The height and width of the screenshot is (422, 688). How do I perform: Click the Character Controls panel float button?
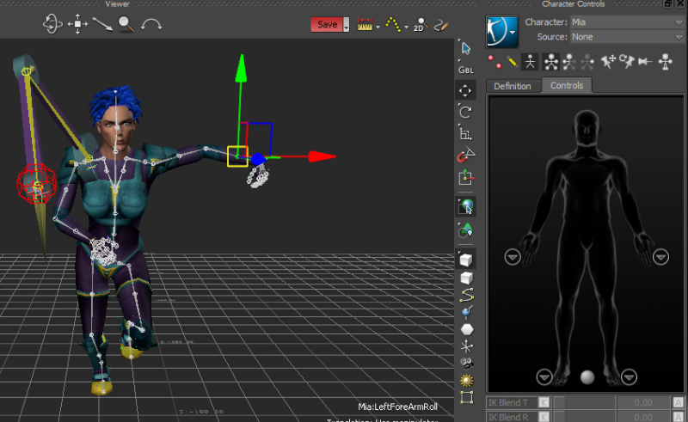tap(668, 3)
